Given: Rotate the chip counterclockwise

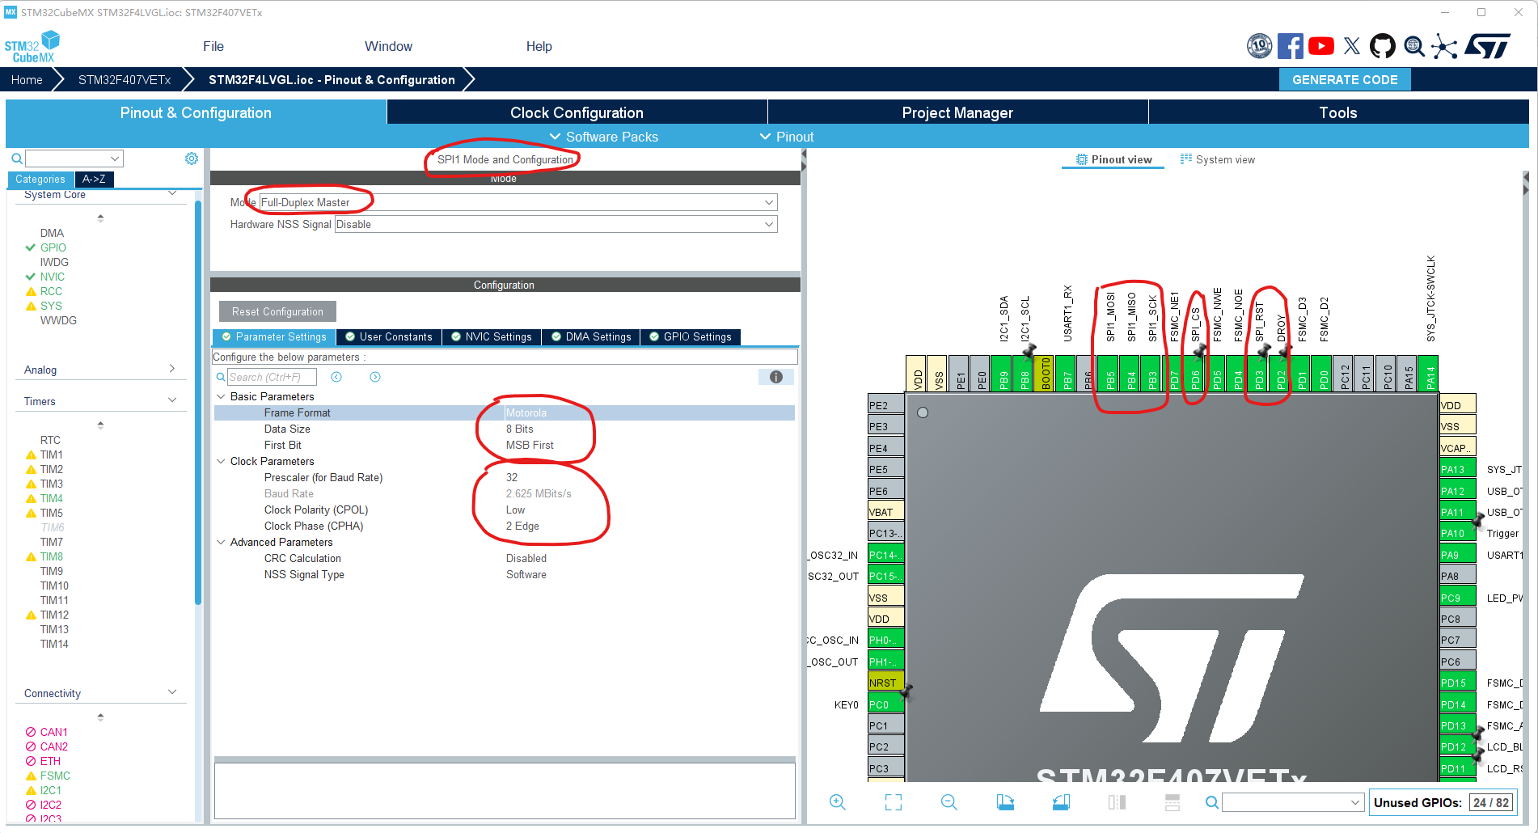Looking at the screenshot, I should [1061, 801].
